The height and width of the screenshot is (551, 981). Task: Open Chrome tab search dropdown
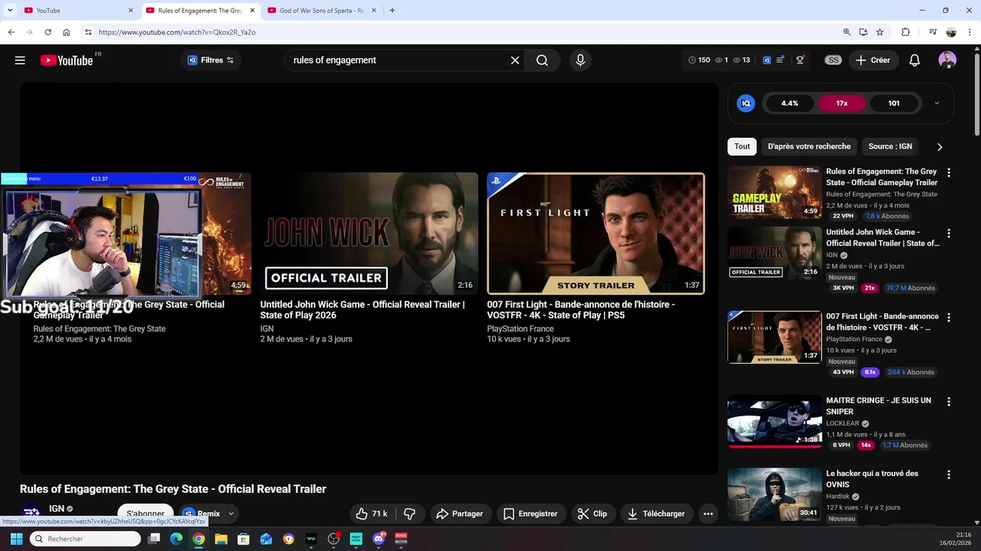[10, 10]
